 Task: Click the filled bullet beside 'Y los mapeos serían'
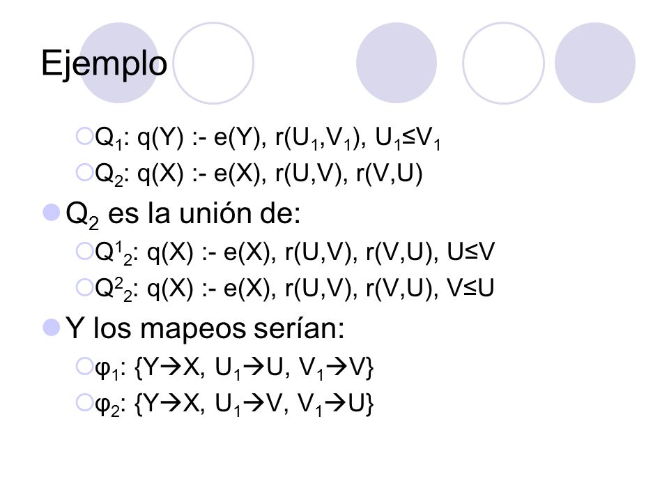[52, 328]
